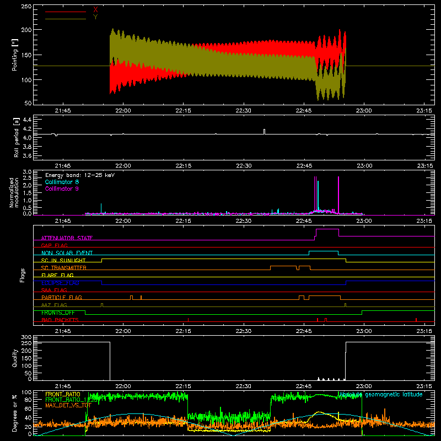This screenshot has width=441, height=441.
Task: Click the GAP_FLAG label
Action: pos(54,245)
